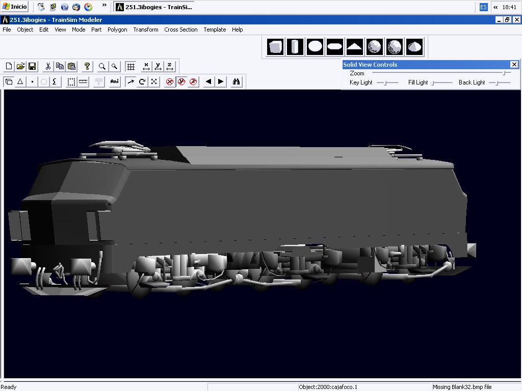Select the rotate tool in the toolbar

pyautogui.click(x=142, y=81)
